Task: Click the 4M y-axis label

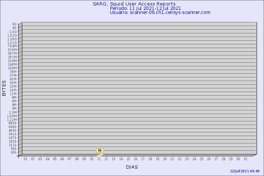Action: (14, 105)
